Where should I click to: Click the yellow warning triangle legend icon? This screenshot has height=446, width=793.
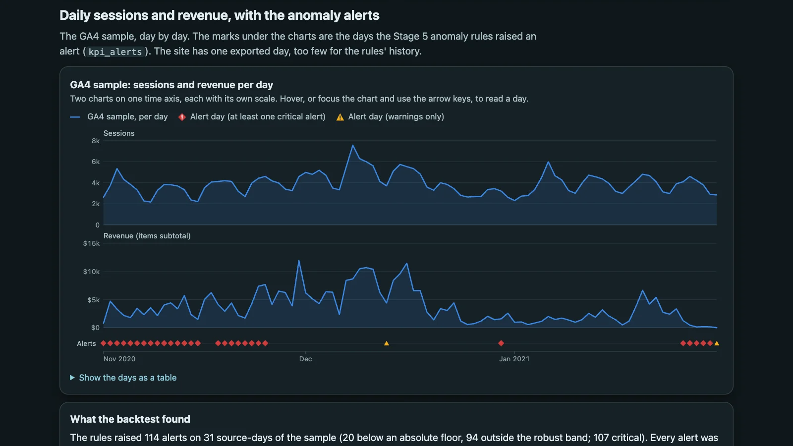click(340, 117)
